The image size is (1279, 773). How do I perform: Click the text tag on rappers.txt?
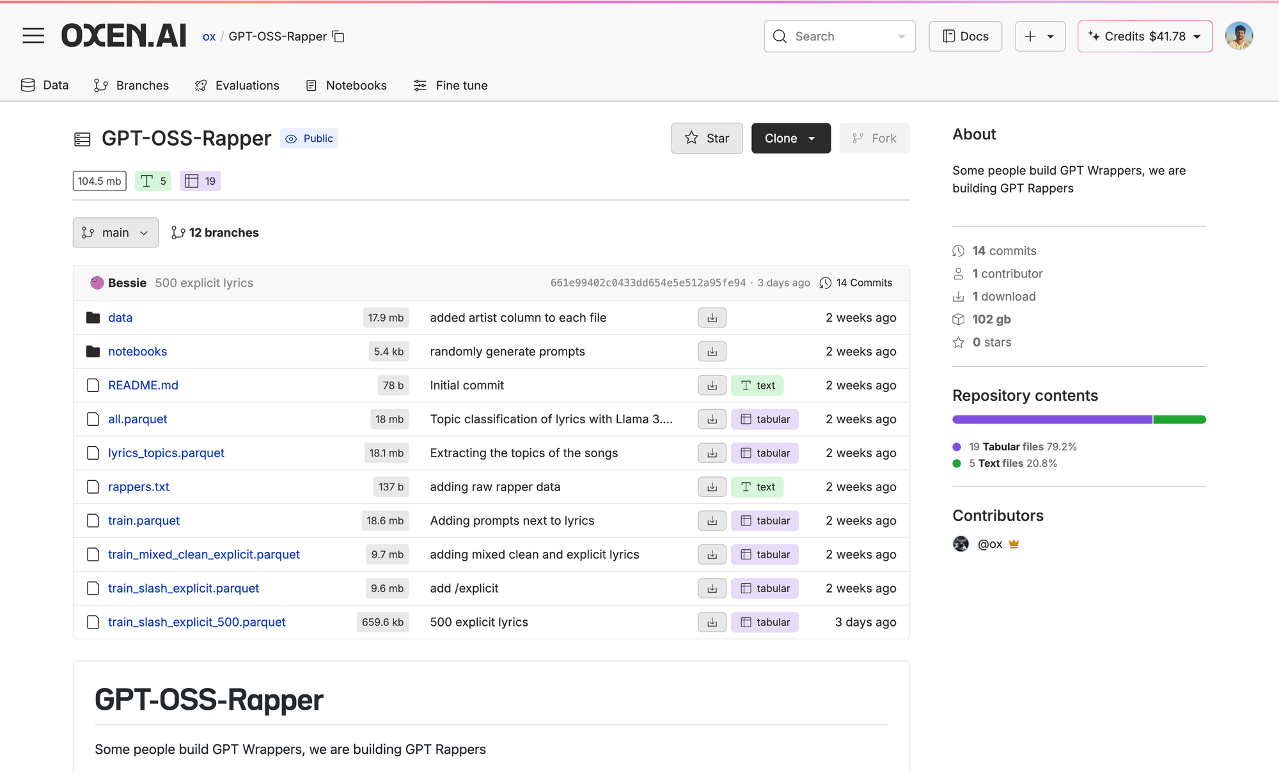(x=757, y=487)
